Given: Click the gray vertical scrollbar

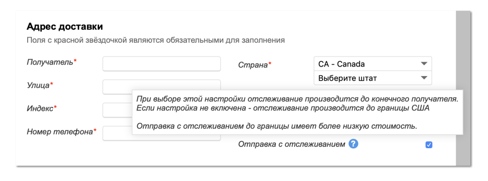Looking at the screenshot, I should pyautogui.click(x=464, y=88).
